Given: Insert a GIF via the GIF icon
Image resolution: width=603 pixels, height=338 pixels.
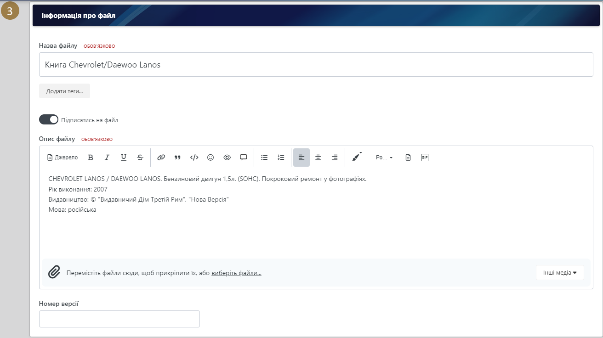Looking at the screenshot, I should tap(425, 158).
